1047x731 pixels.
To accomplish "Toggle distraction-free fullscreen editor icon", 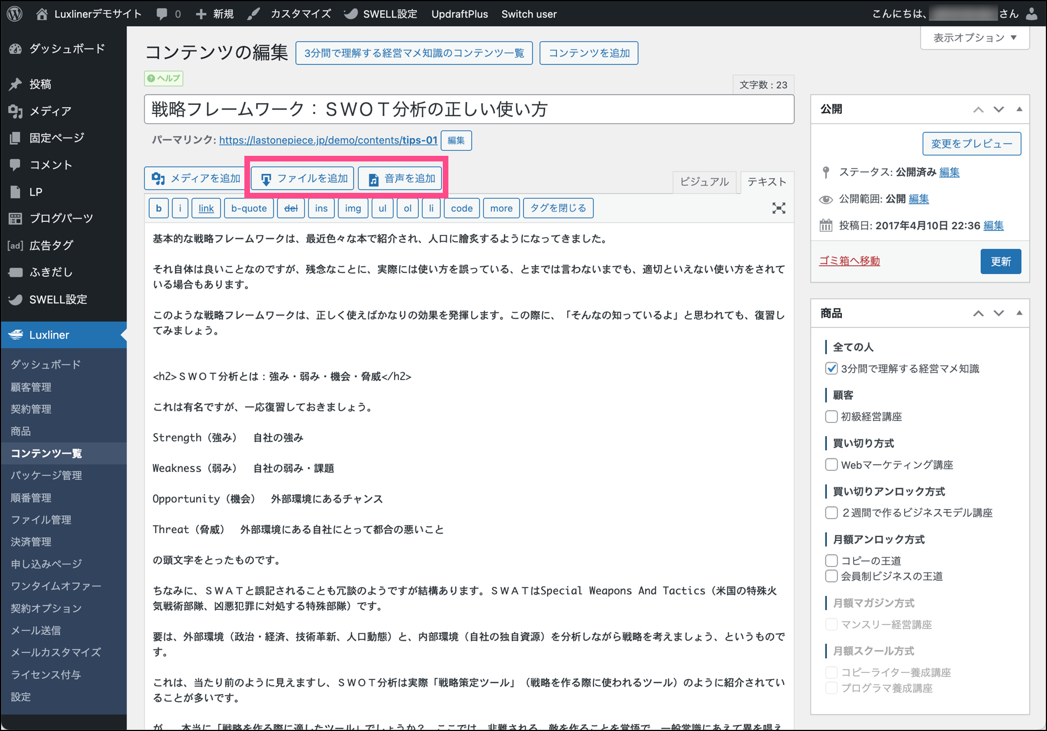I will [779, 209].
